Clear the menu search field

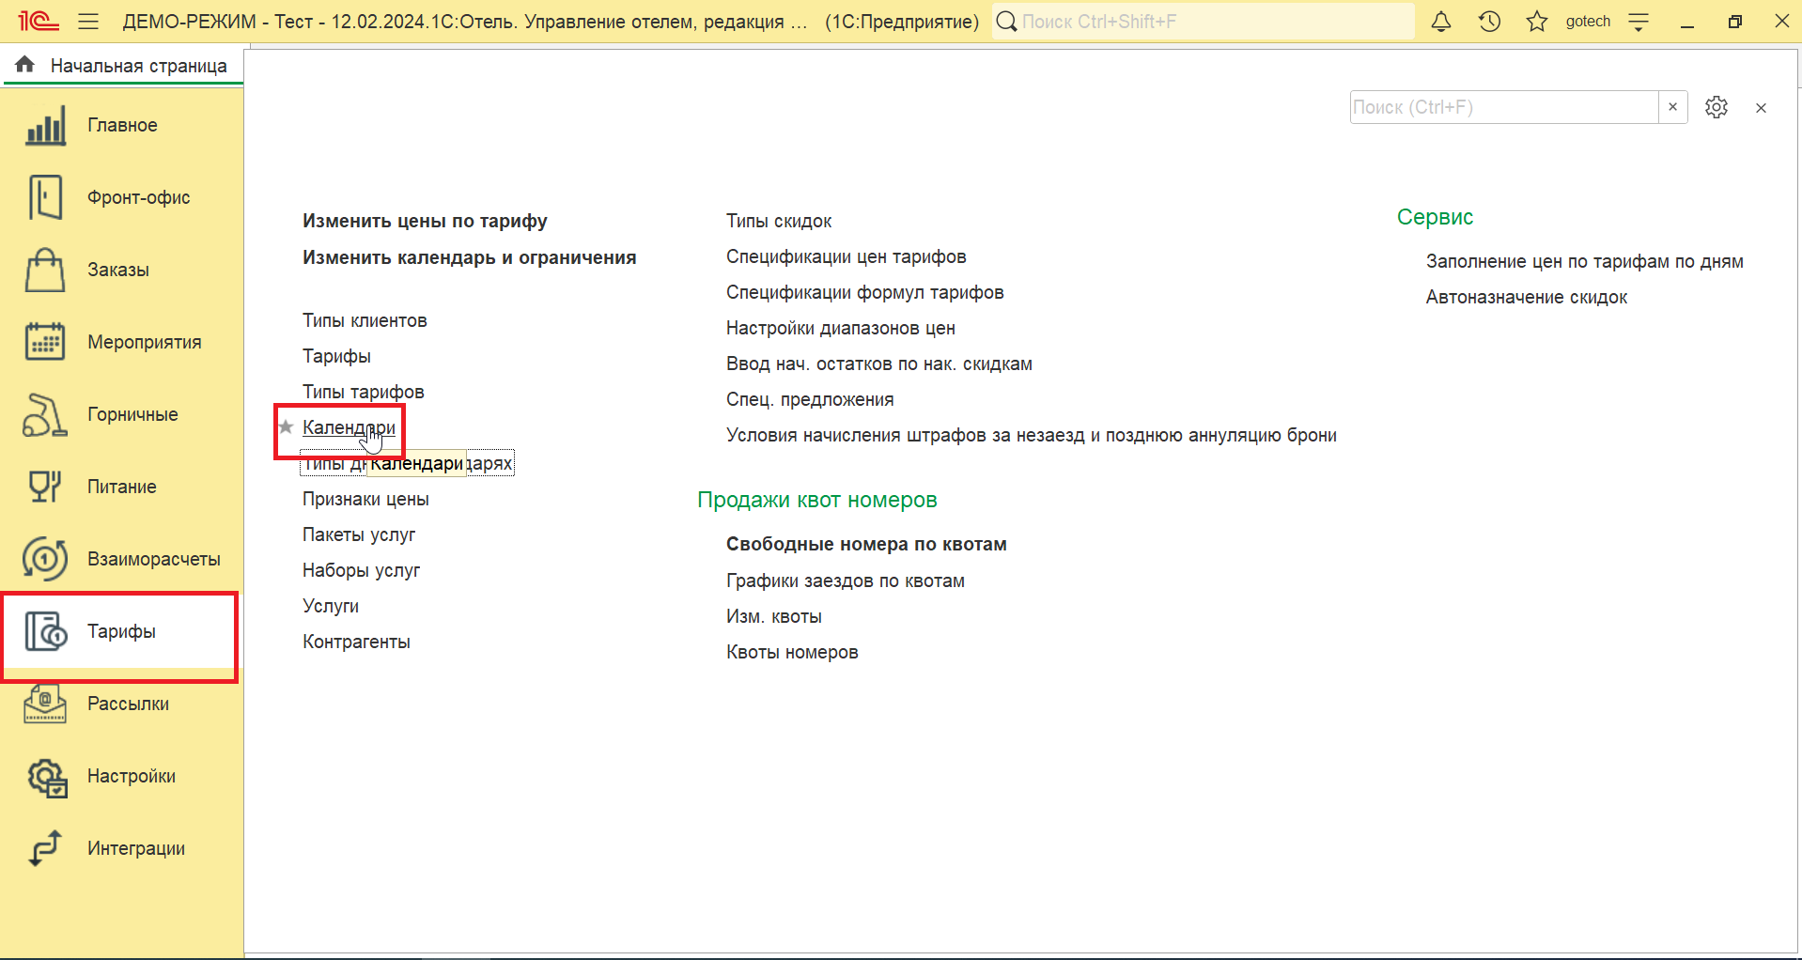[x=1672, y=107]
